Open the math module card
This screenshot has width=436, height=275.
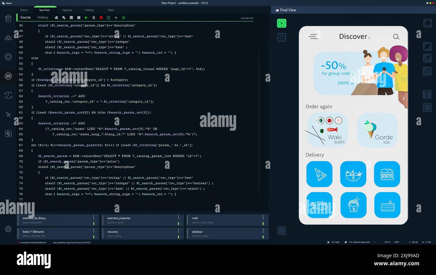(227, 220)
